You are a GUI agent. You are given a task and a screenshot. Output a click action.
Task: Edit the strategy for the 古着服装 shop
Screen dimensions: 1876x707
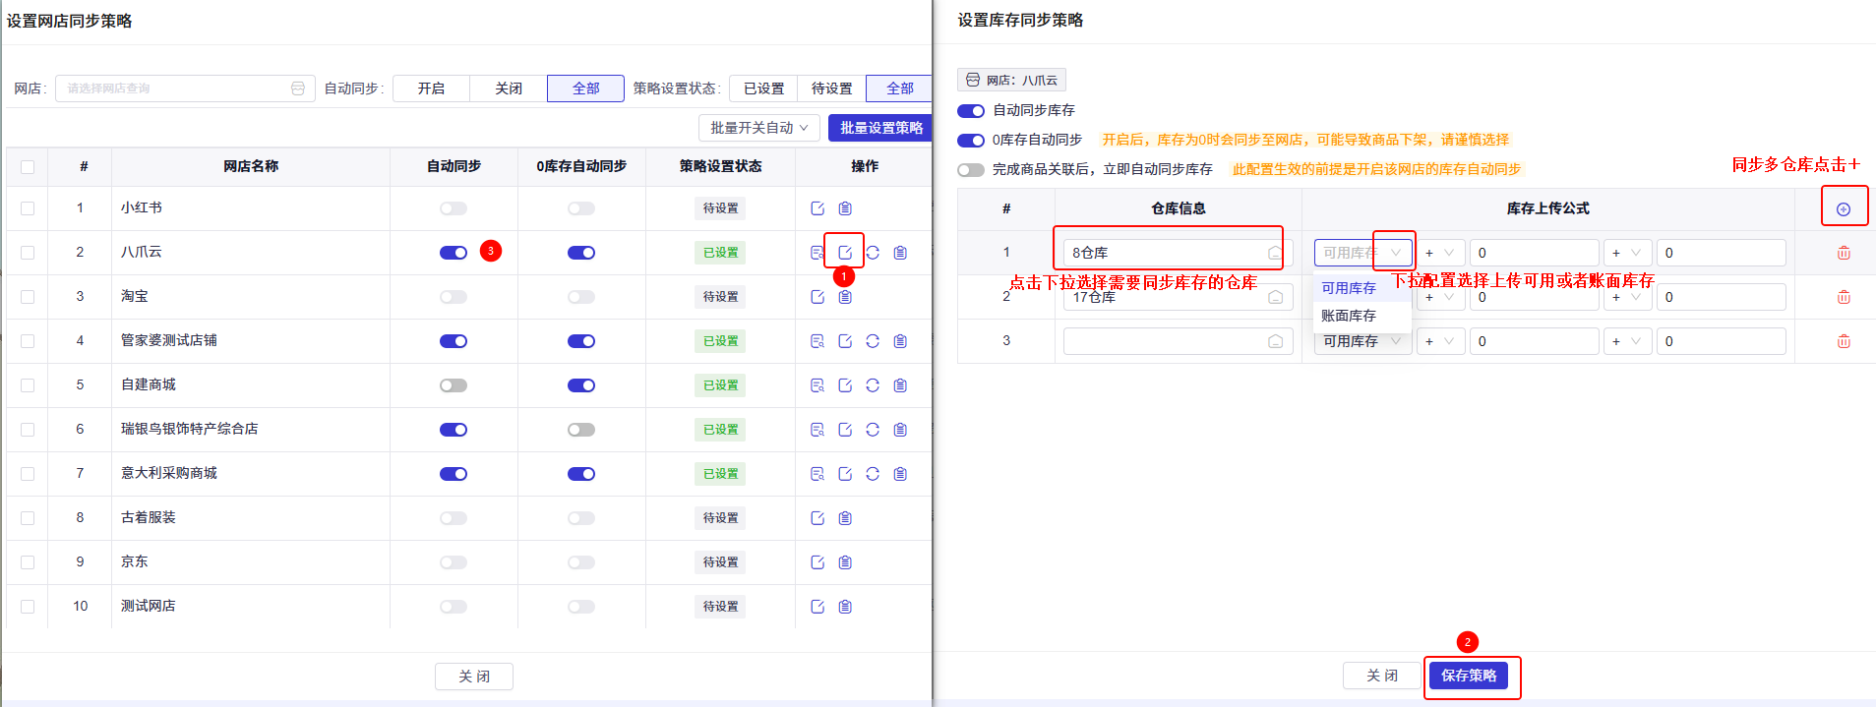817,518
